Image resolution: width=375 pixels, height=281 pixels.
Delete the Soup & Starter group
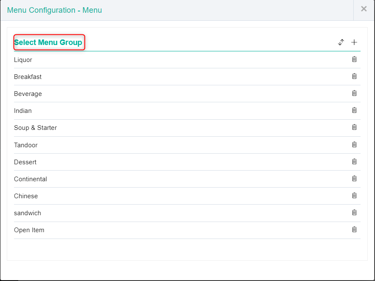coord(355,127)
